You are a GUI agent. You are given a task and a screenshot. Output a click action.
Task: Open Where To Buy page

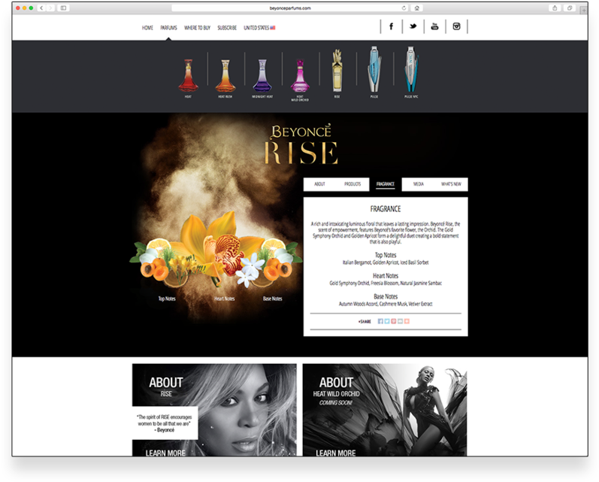point(197,28)
